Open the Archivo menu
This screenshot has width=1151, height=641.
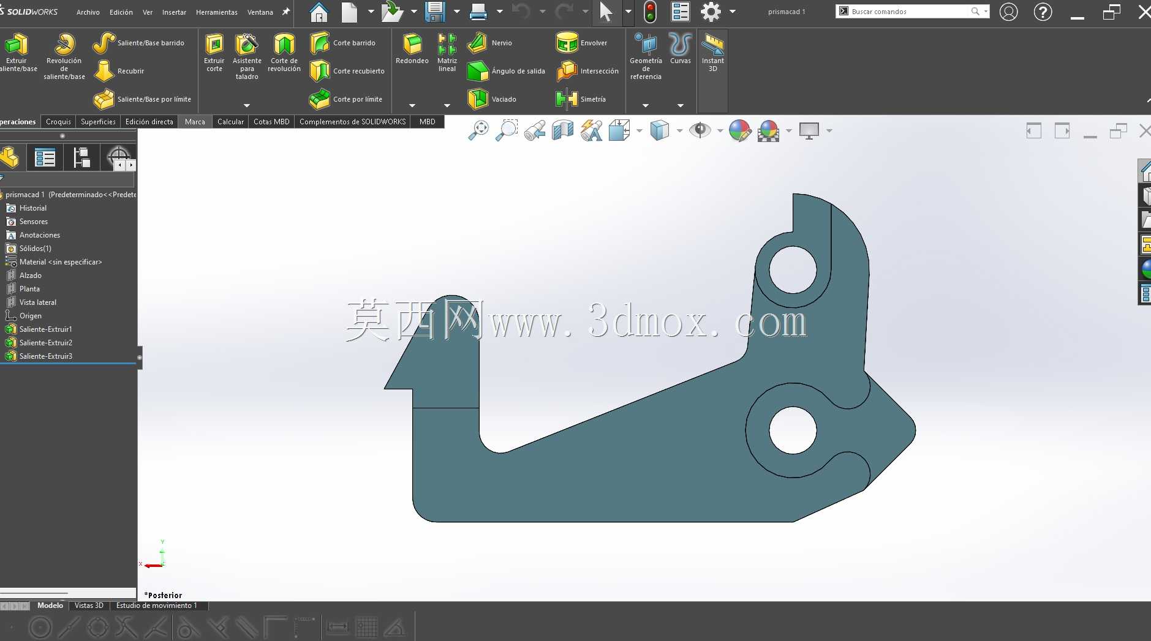coord(88,12)
